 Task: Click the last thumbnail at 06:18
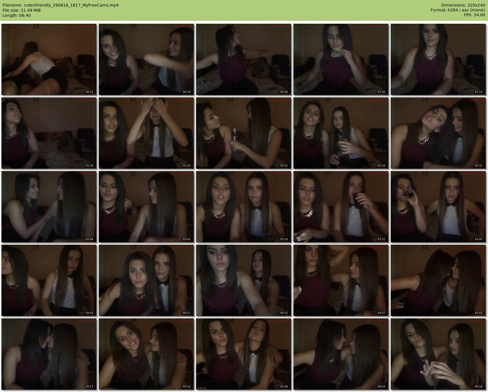click(438, 354)
